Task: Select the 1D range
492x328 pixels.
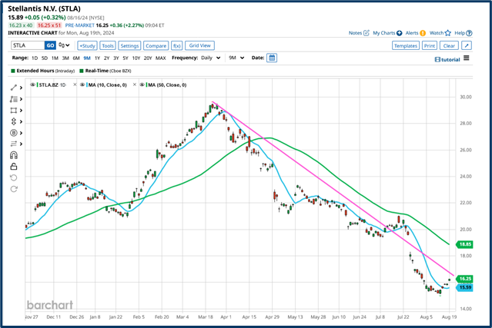Action: [35, 58]
